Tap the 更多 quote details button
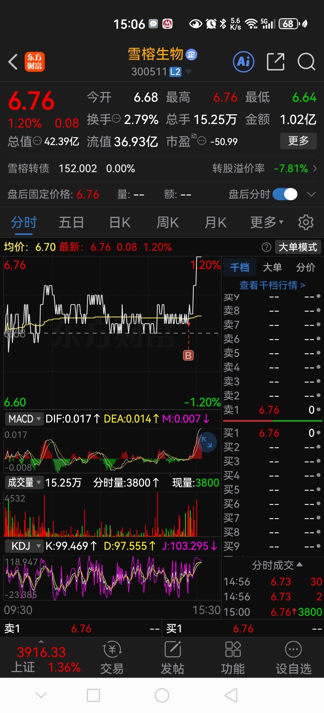This screenshot has height=713, width=324. point(298,141)
